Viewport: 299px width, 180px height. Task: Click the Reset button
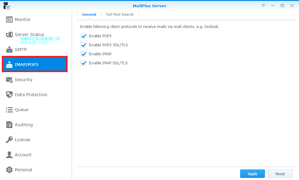(280, 174)
